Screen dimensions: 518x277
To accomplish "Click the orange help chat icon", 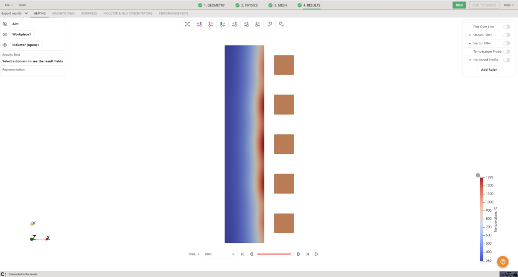I will click(x=502, y=262).
